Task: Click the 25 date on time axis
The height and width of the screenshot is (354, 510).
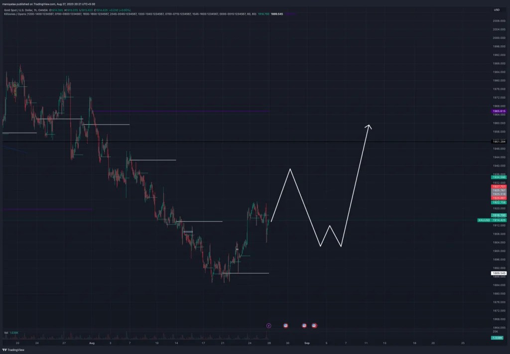Action: point(463,343)
